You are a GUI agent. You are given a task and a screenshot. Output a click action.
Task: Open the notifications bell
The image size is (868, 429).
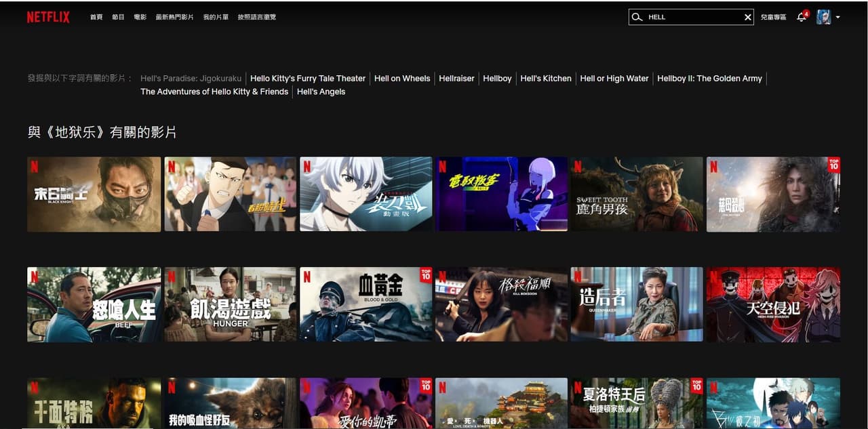point(802,17)
